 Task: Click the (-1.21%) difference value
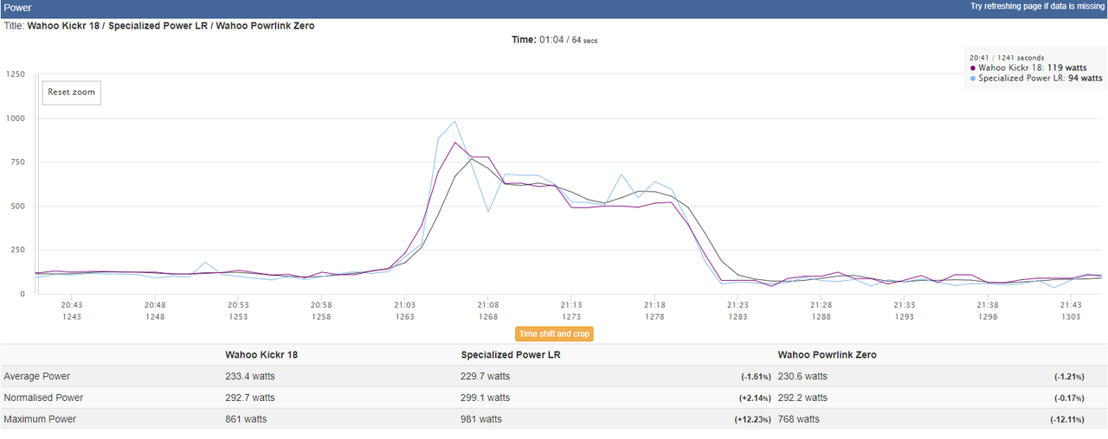click(x=1071, y=377)
